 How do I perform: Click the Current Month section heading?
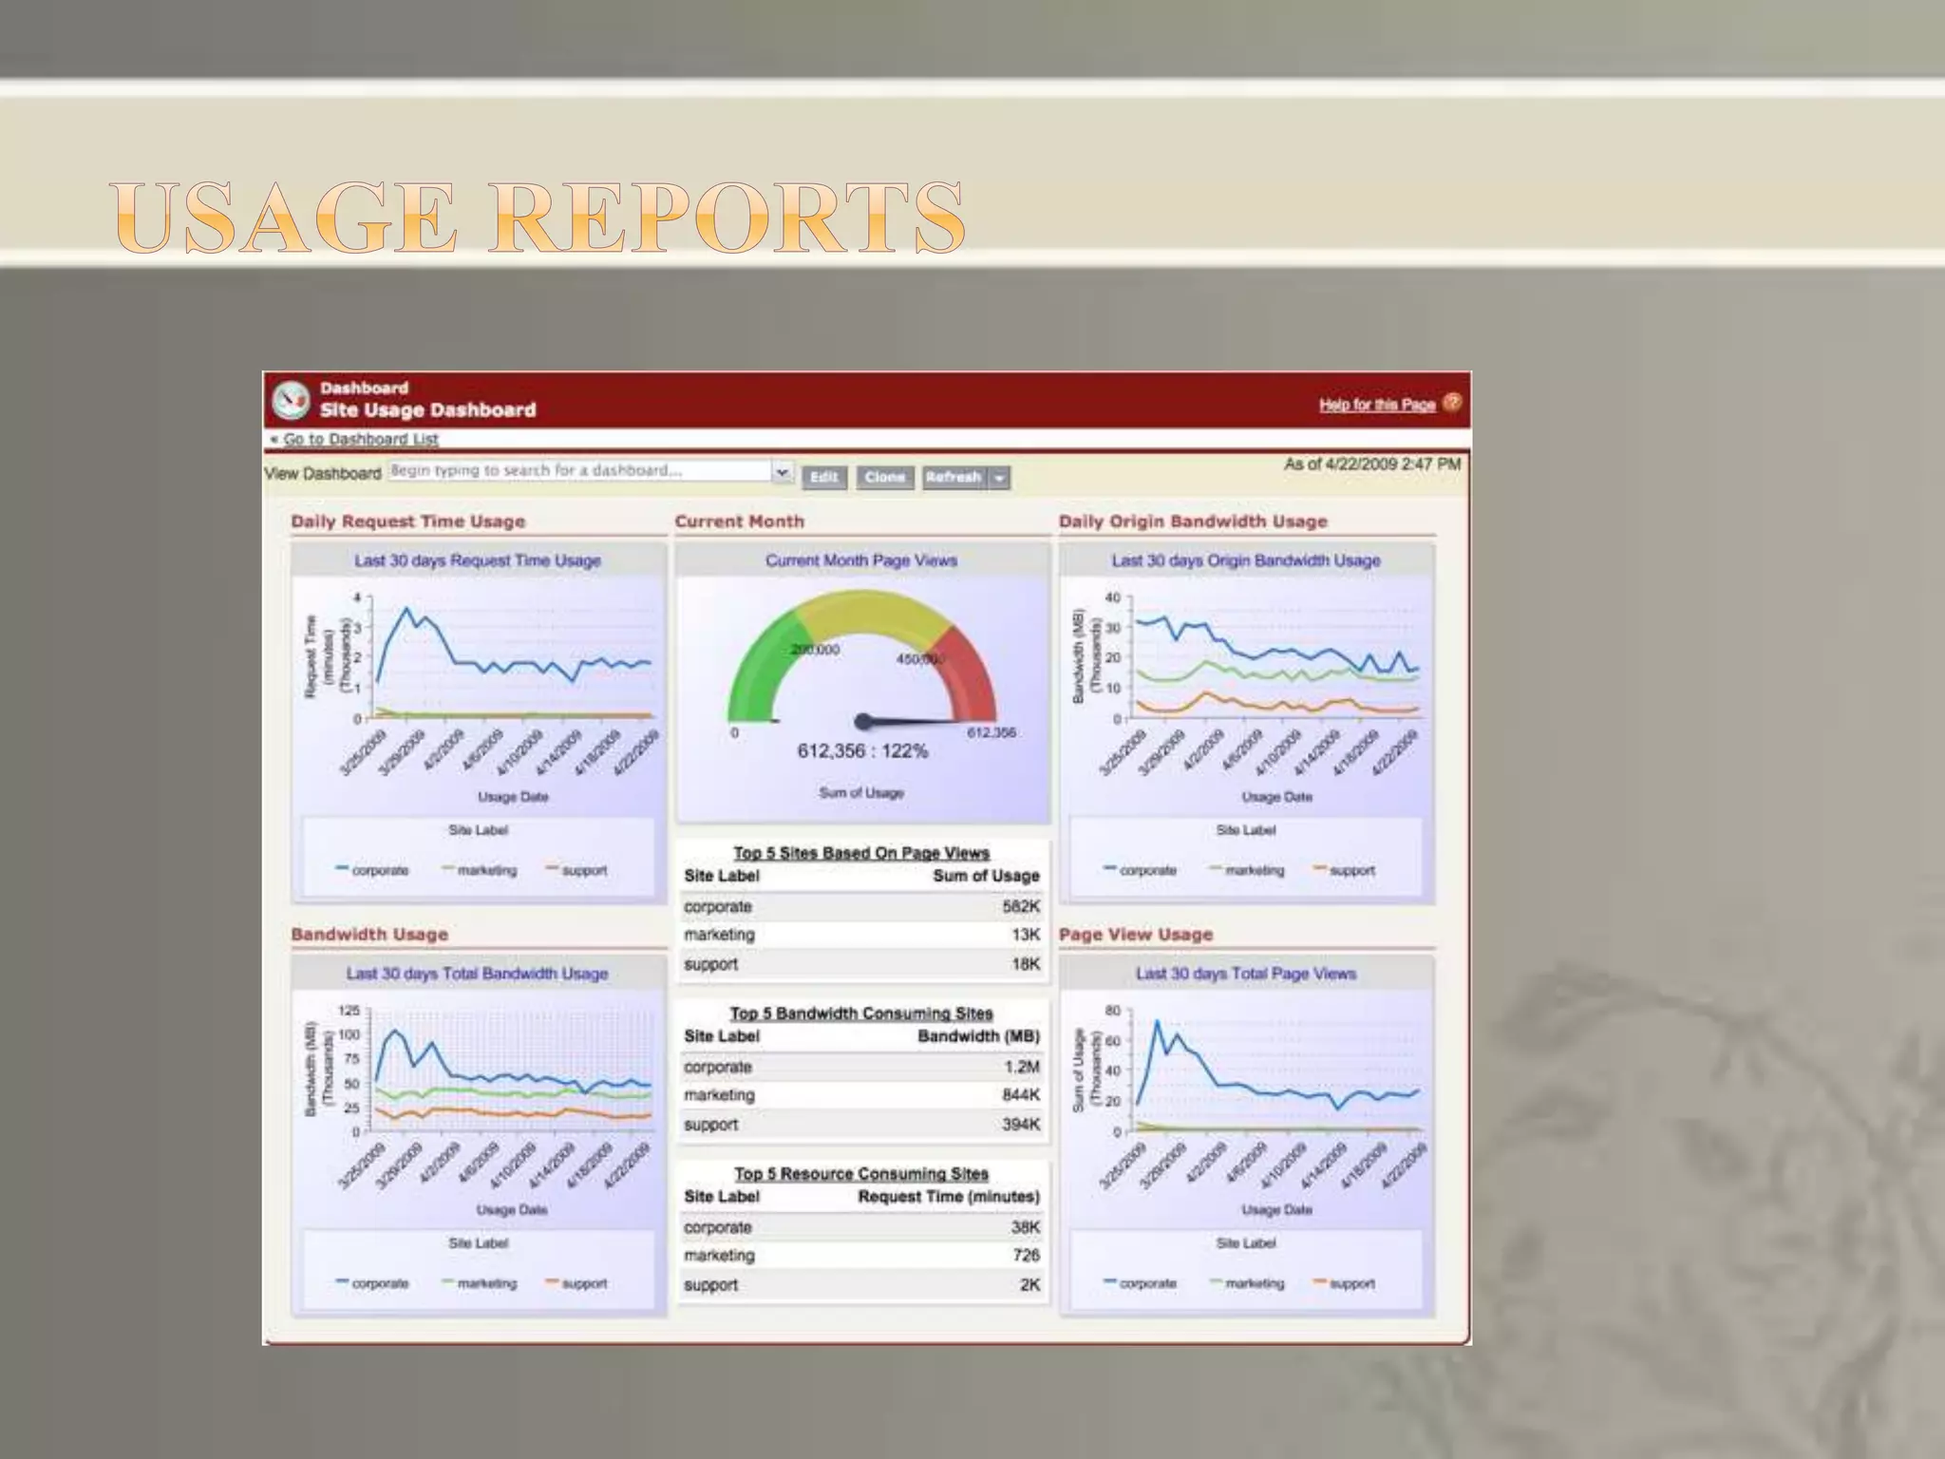pos(739,521)
